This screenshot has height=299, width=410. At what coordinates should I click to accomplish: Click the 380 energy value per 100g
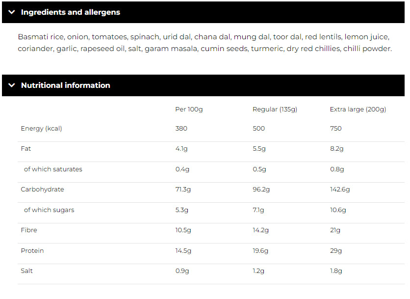(181, 129)
